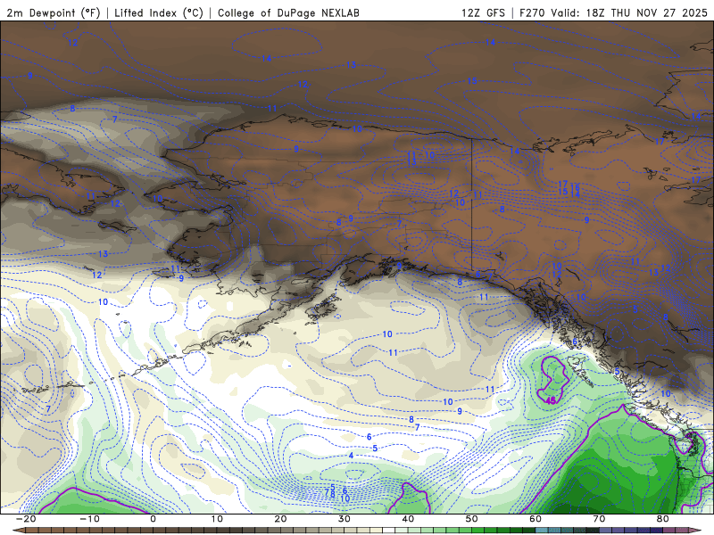Click the "12Z GFS" model run text
This screenshot has height=535, width=714.
pos(483,12)
